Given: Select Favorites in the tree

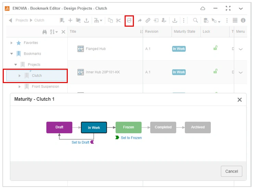Looking at the screenshot, I should tap(31, 43).
